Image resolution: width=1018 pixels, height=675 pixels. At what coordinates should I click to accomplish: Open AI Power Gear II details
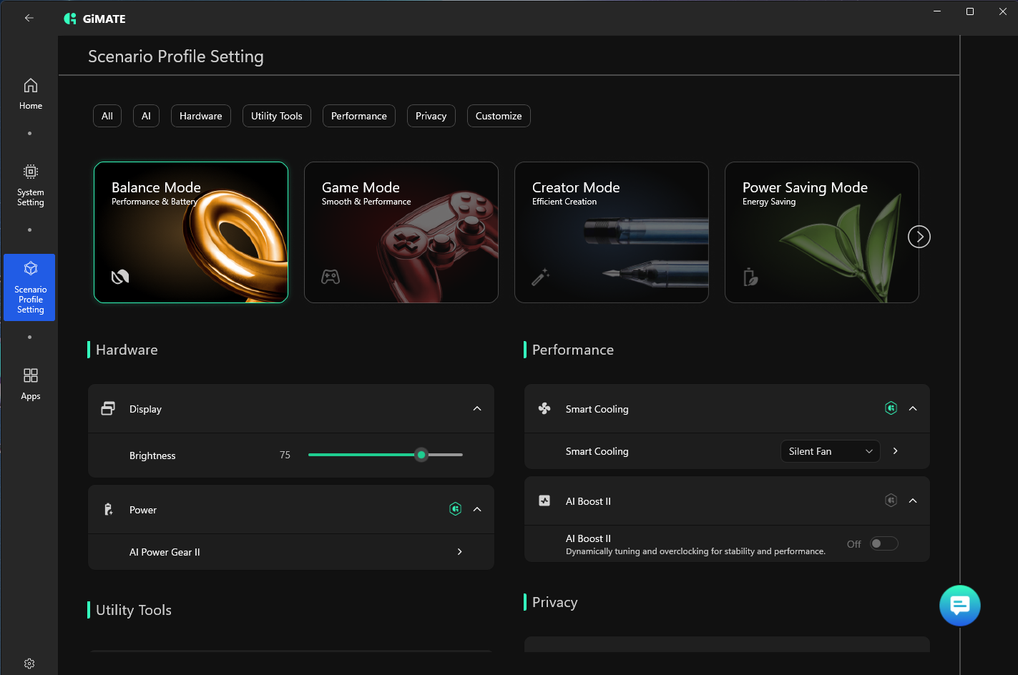tap(459, 551)
